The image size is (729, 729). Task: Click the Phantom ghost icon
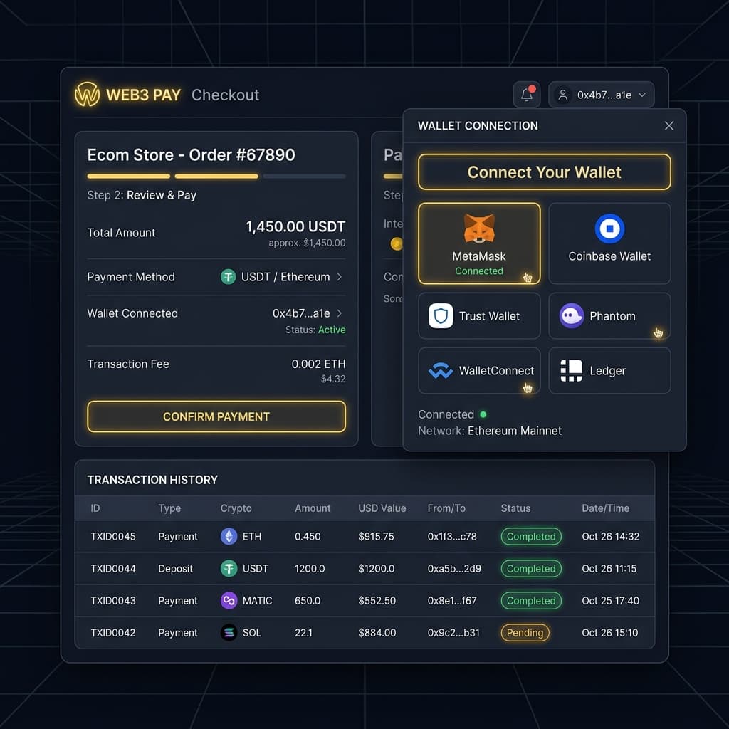(572, 315)
